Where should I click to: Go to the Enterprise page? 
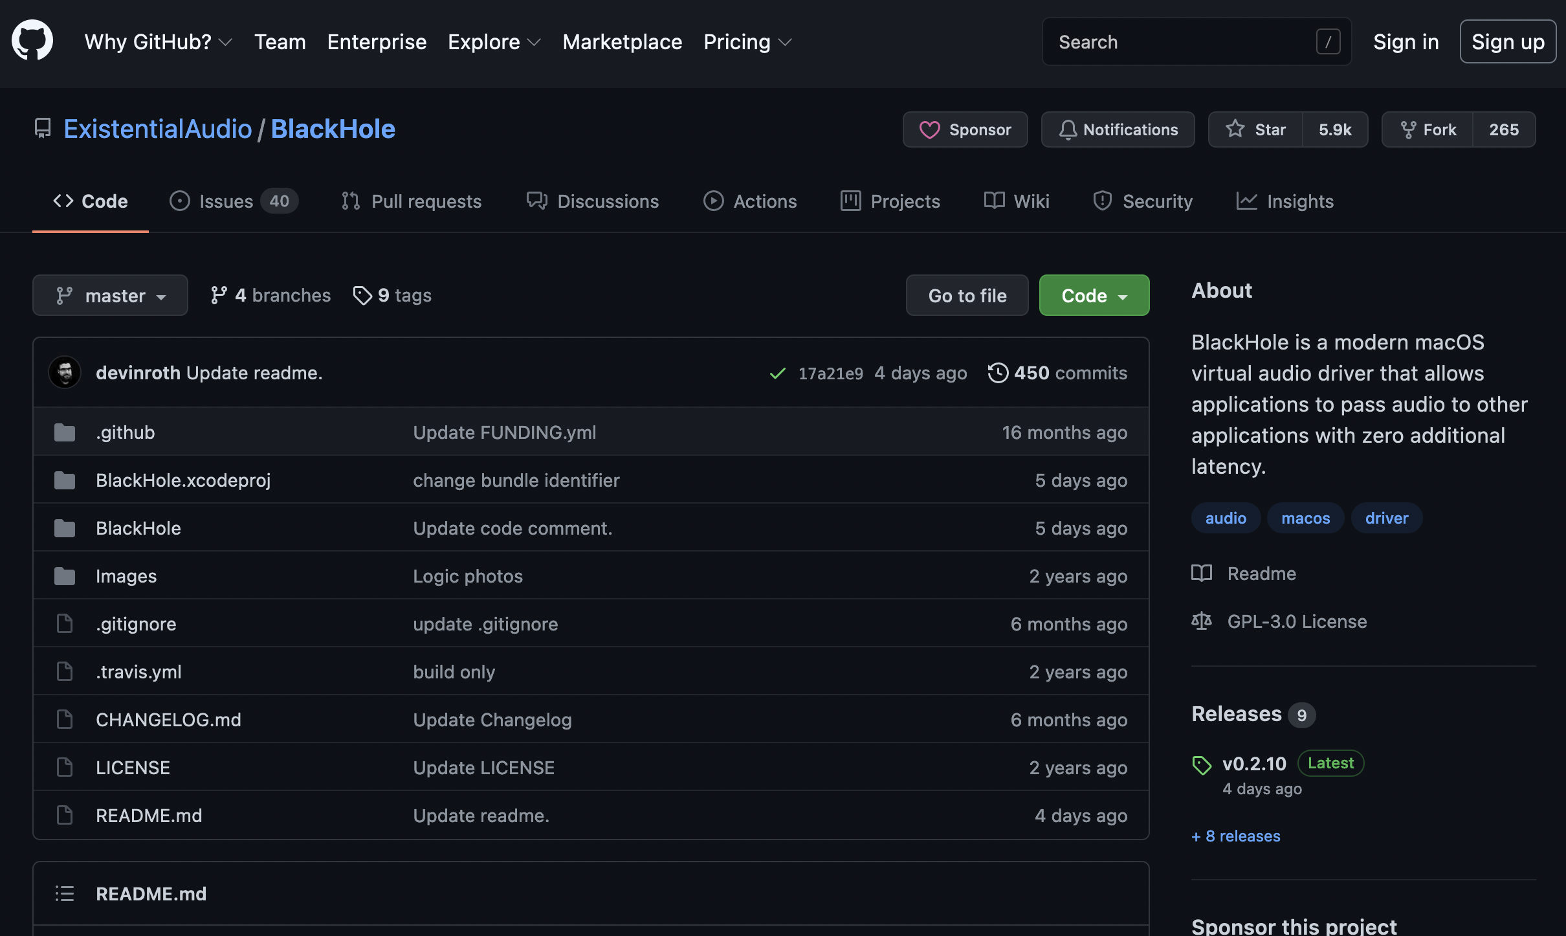pyautogui.click(x=377, y=41)
